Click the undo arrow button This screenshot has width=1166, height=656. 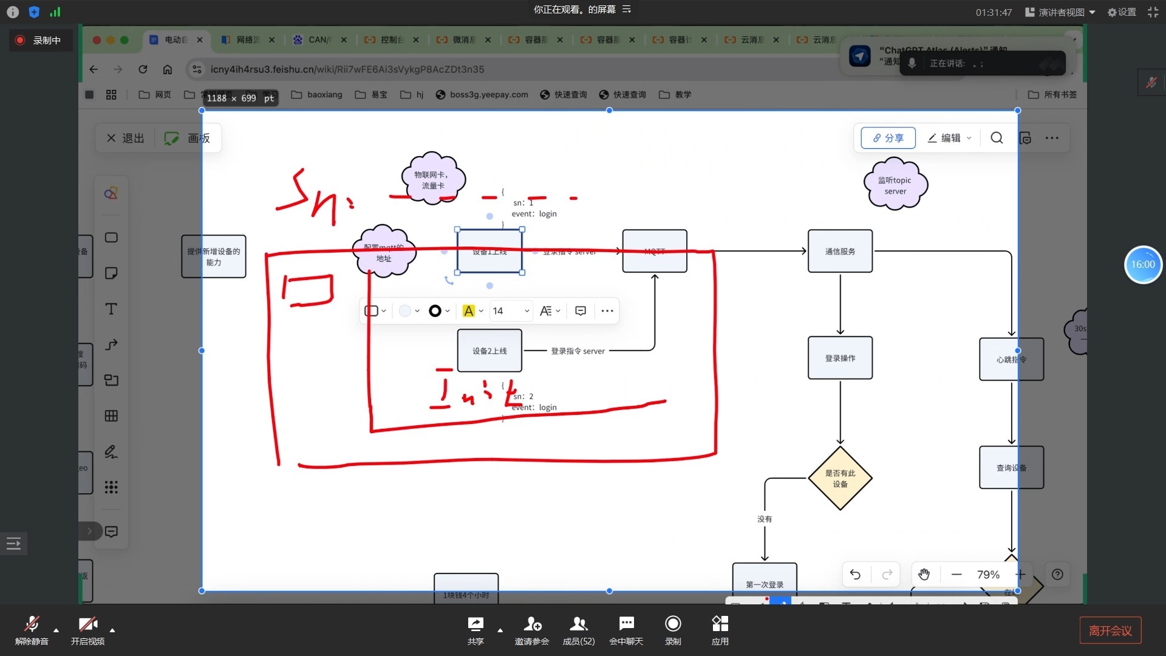click(855, 575)
